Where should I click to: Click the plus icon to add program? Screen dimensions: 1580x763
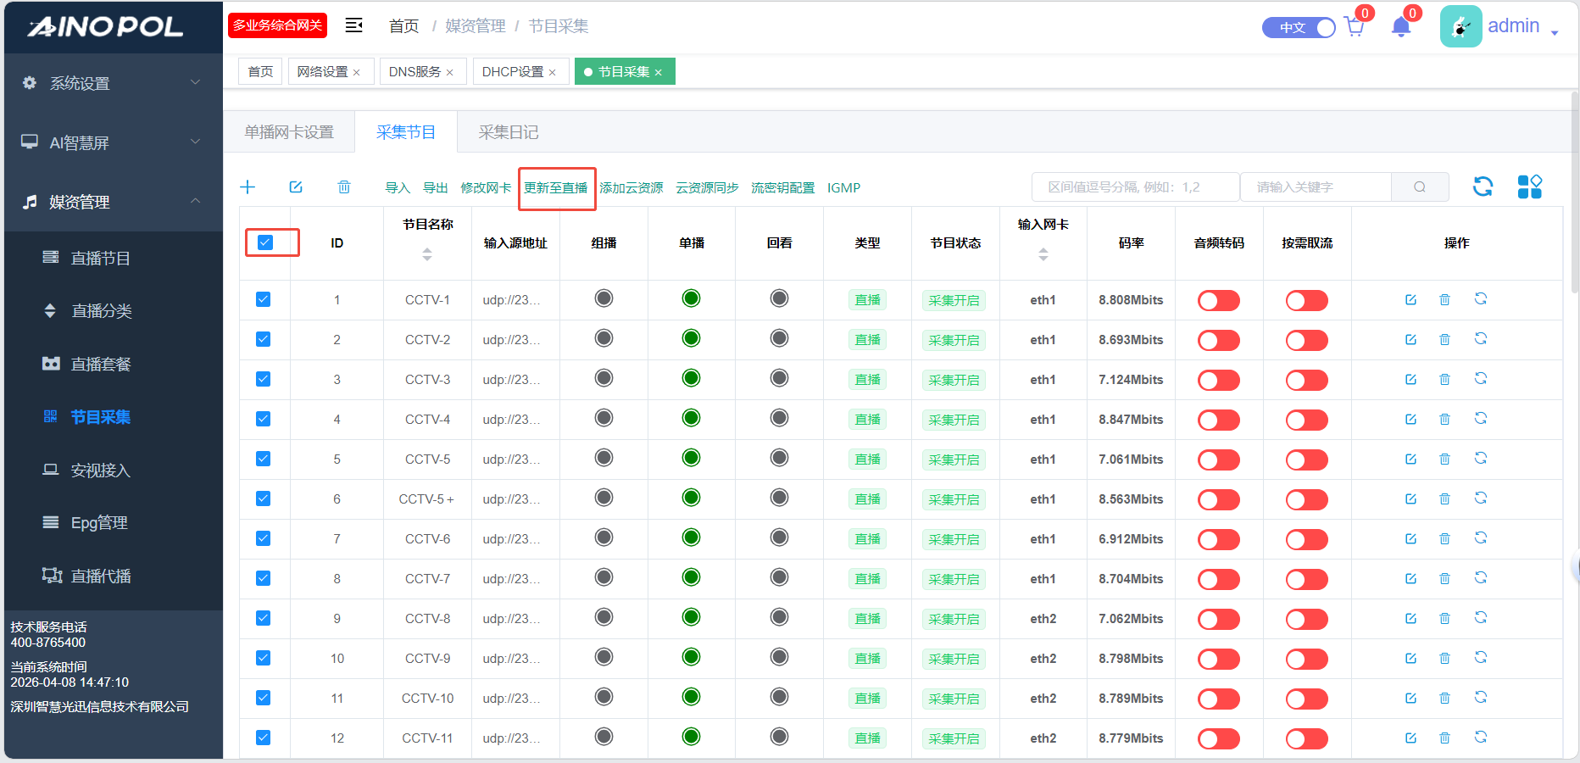click(248, 187)
